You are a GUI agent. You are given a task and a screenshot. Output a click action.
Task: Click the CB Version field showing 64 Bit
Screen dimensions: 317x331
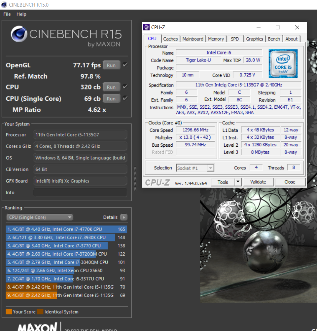(80, 169)
